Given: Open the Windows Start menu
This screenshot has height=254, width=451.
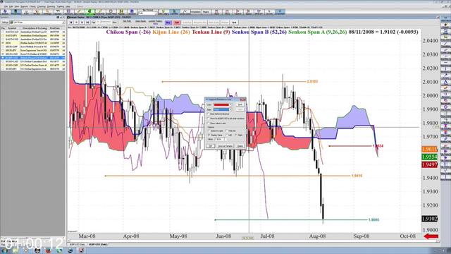Looking at the screenshot, I should click(5, 250).
